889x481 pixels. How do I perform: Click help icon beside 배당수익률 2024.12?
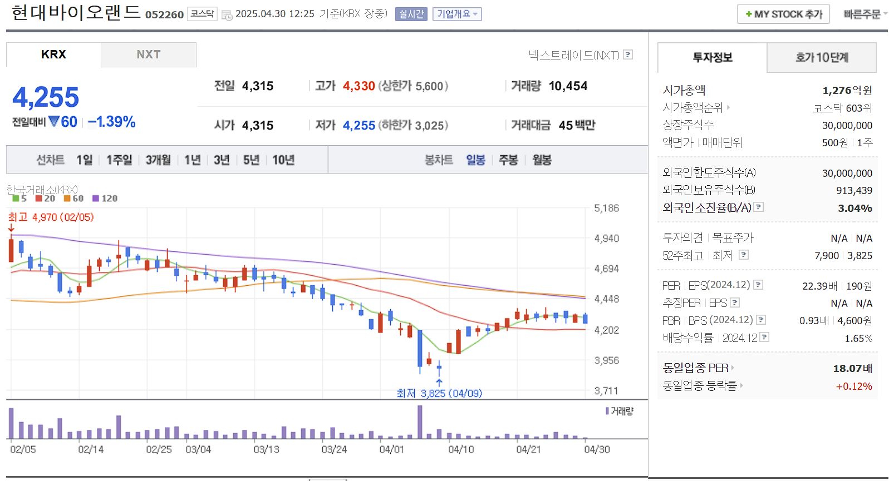click(x=764, y=337)
